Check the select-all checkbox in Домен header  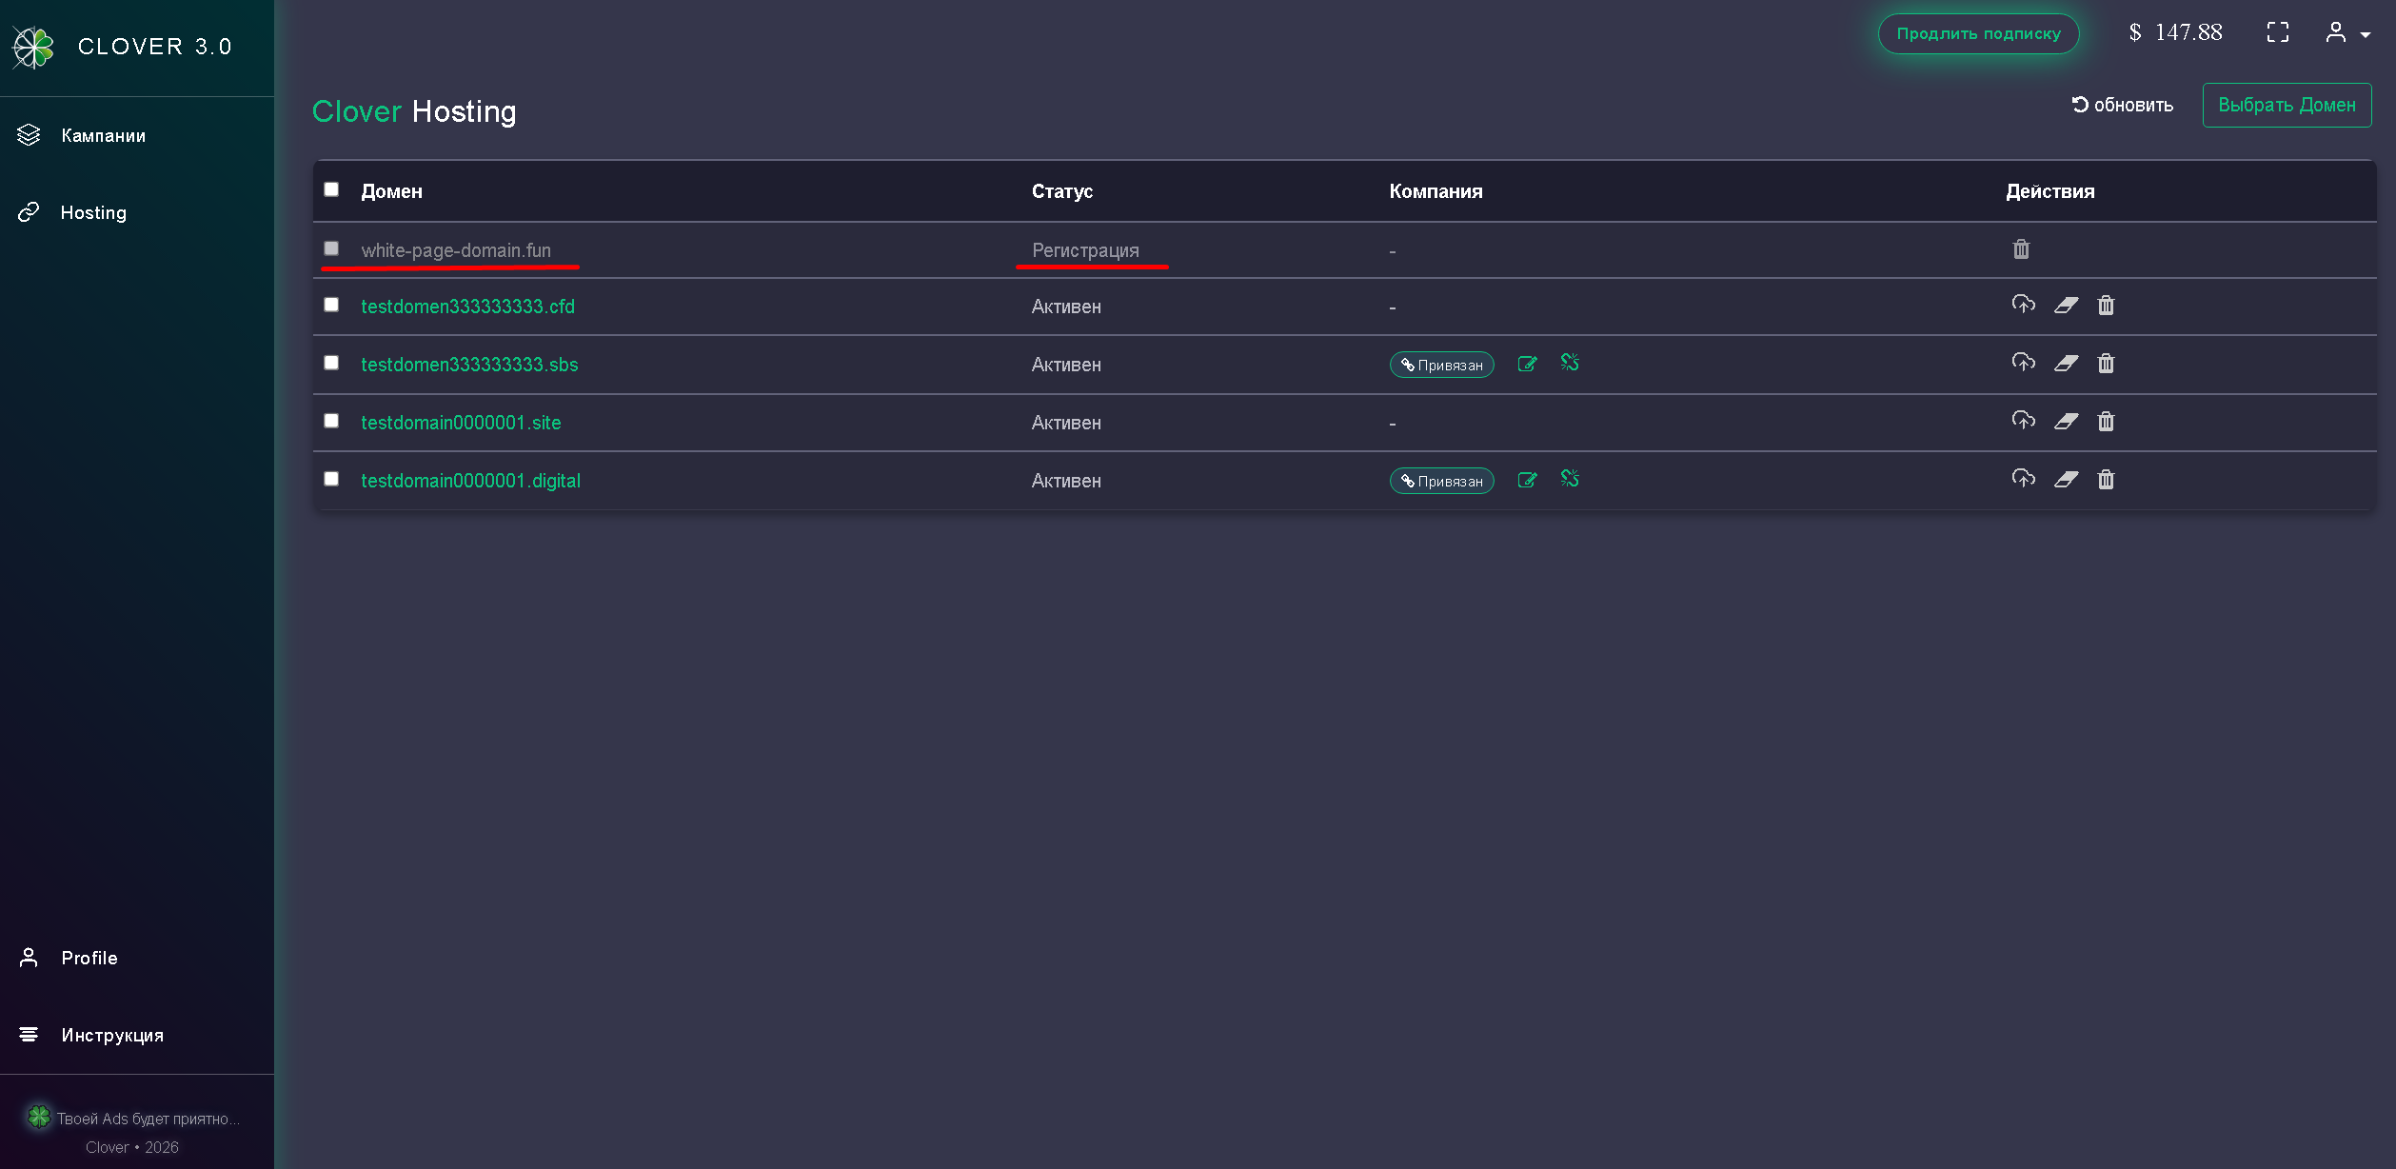(x=331, y=189)
